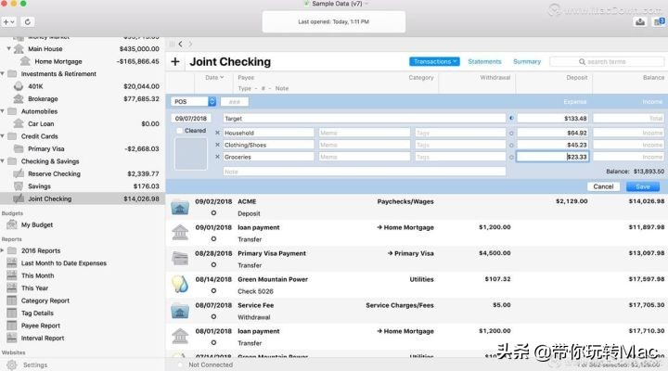The width and height of the screenshot is (668, 371).
Task: Toggle the split indicator beside Target amount
Action: [x=511, y=118]
